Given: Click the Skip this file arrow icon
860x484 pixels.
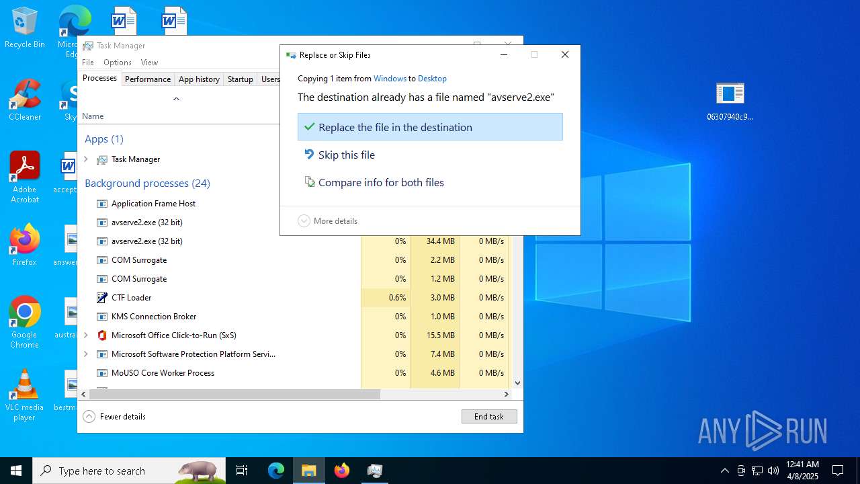Looking at the screenshot, I should pos(309,155).
